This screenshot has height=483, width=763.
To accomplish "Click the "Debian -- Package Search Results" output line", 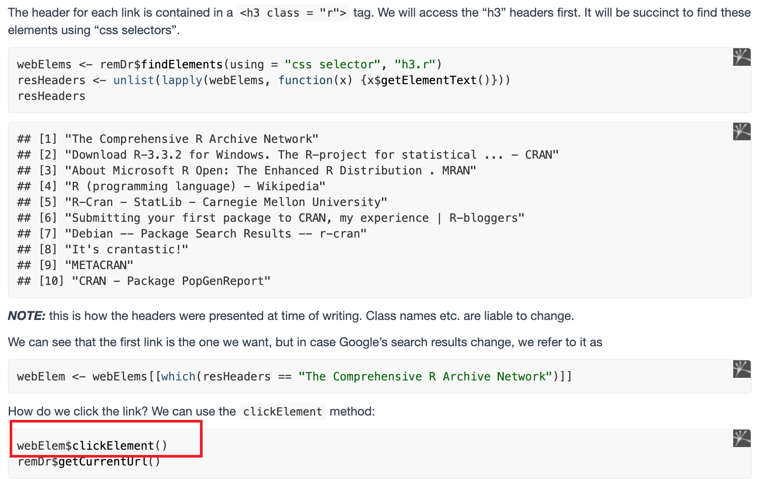I will point(192,234).
